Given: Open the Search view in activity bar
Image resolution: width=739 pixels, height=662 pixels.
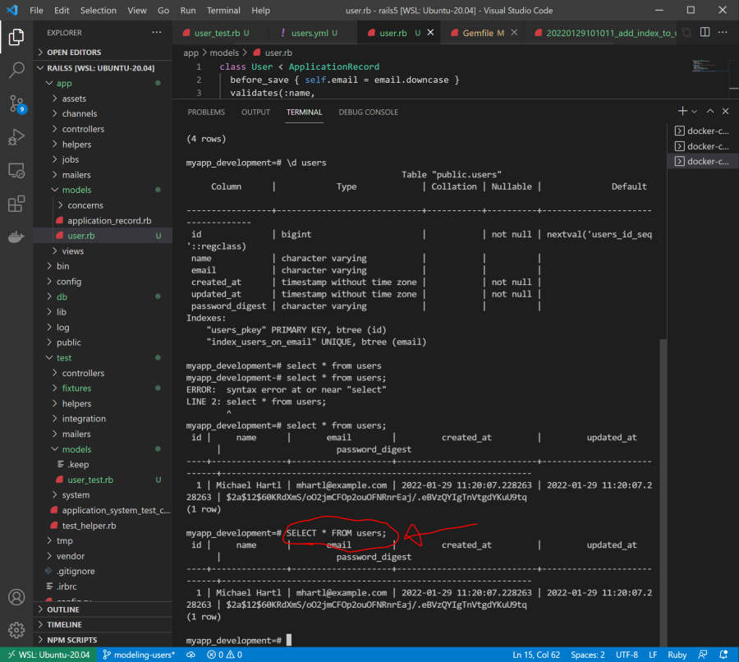Looking at the screenshot, I should point(16,71).
